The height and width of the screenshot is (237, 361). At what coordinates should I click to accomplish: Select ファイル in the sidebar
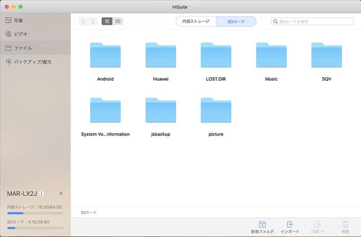tap(35, 48)
